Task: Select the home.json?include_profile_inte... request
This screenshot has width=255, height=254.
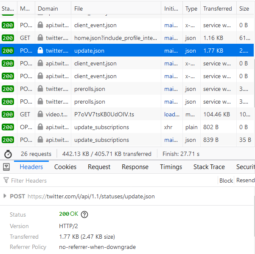Action: pos(127,38)
